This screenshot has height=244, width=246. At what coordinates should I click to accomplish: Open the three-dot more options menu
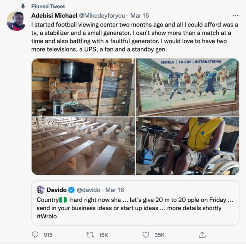point(236,16)
